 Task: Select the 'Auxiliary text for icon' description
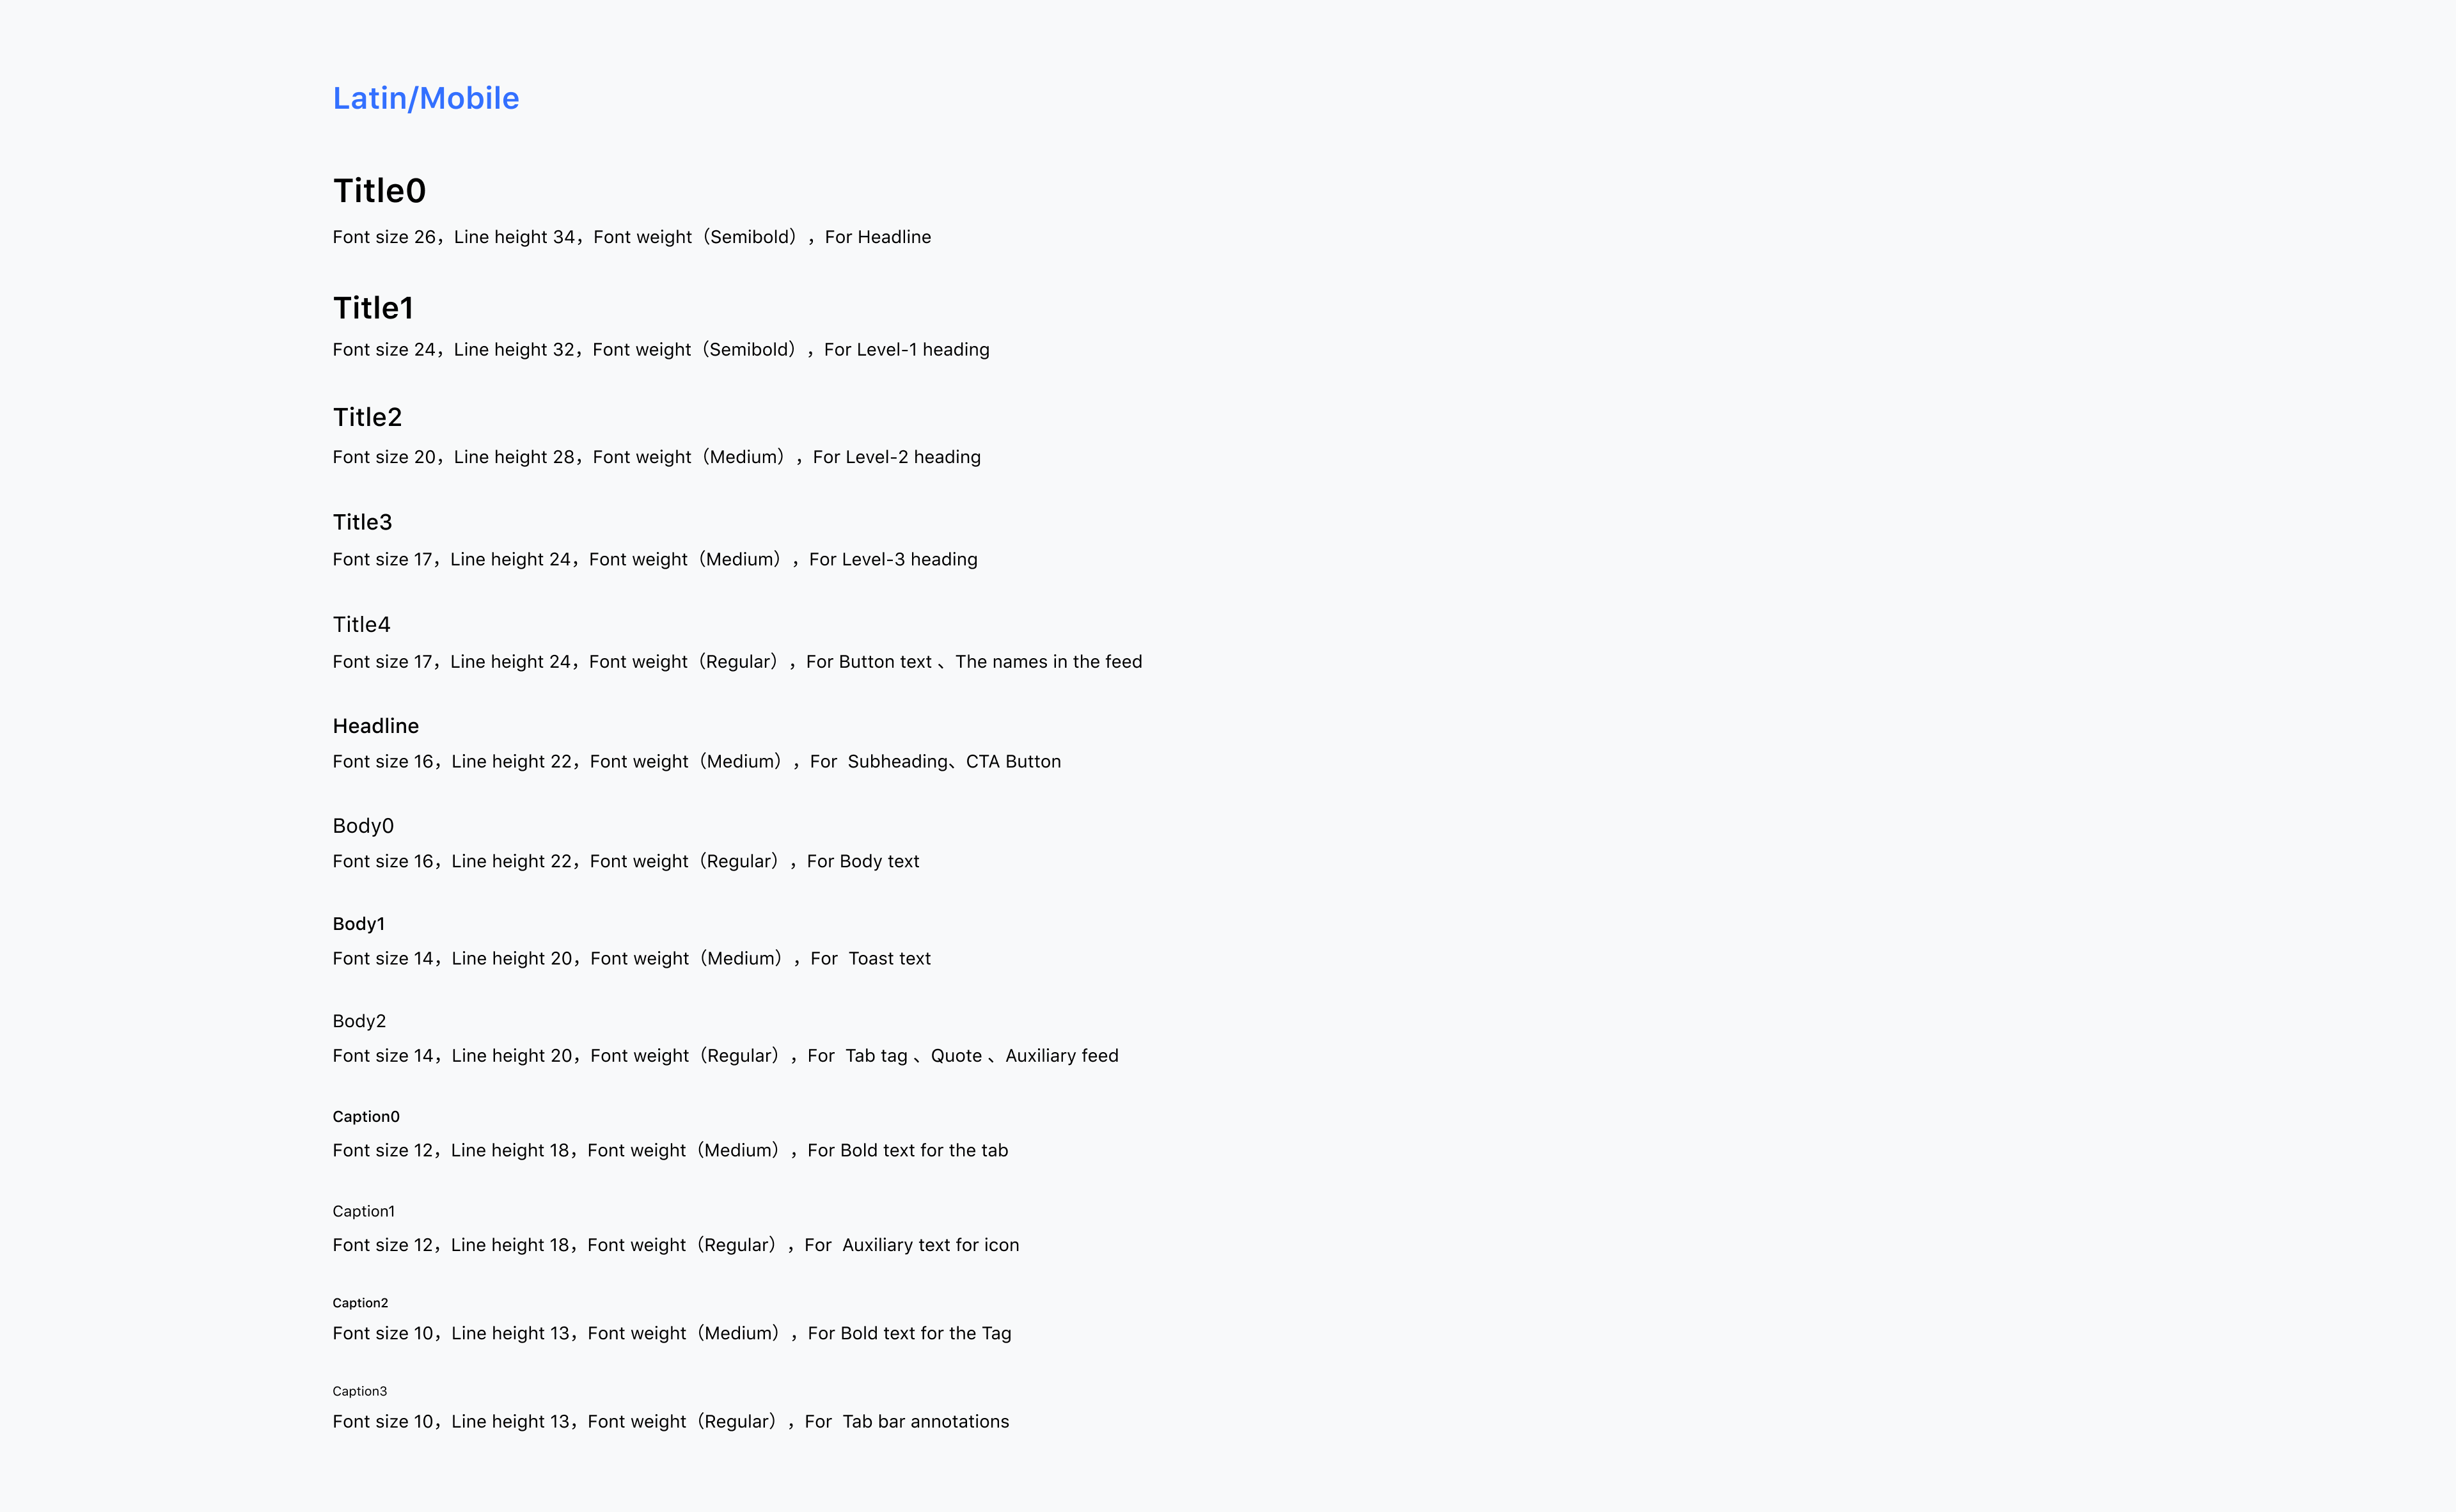[676, 1245]
